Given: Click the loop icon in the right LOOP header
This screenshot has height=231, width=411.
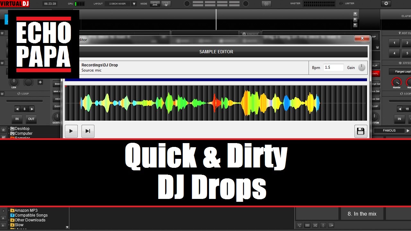Looking at the screenshot, I should pyautogui.click(x=401, y=94).
